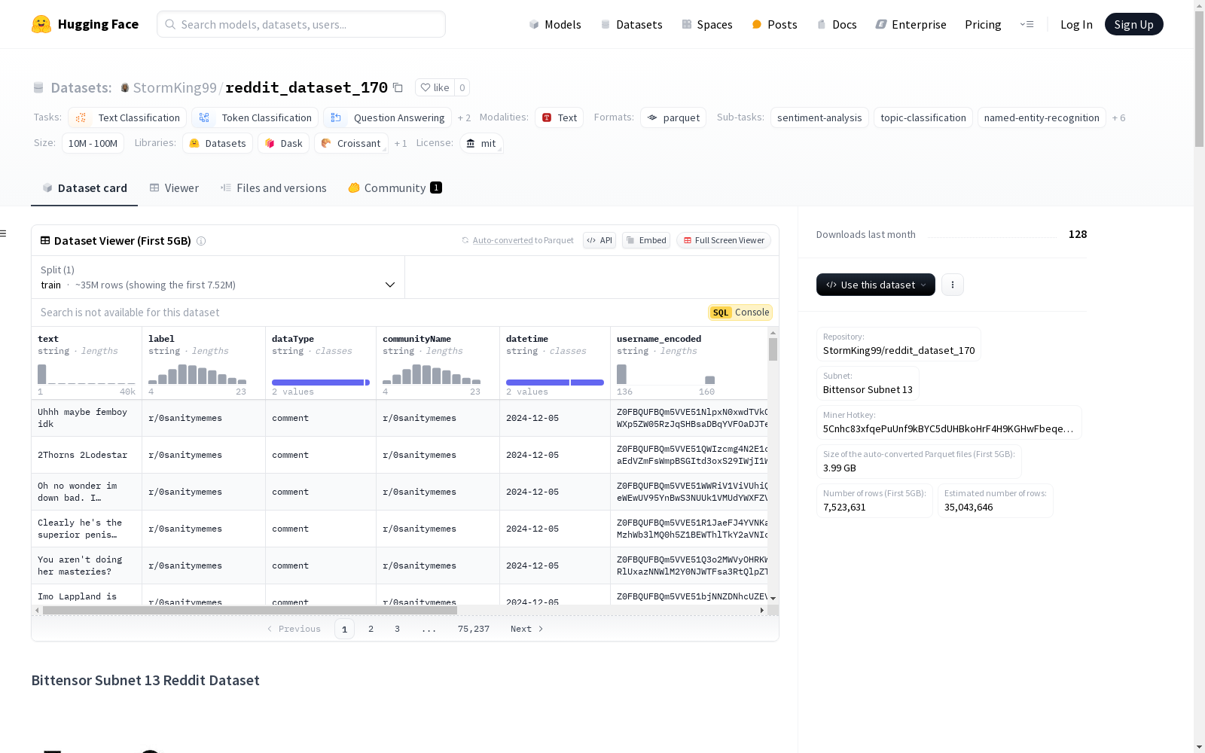This screenshot has height=753, width=1205.
Task: Click the dataset table vertical scrollbar
Action: (x=773, y=349)
